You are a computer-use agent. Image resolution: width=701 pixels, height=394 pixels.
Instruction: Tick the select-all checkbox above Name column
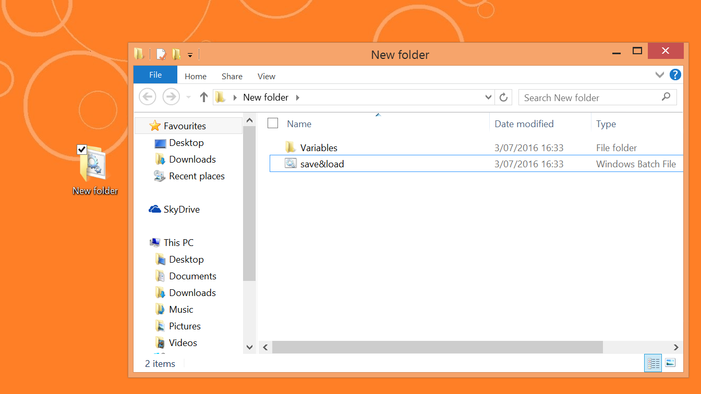coord(273,123)
